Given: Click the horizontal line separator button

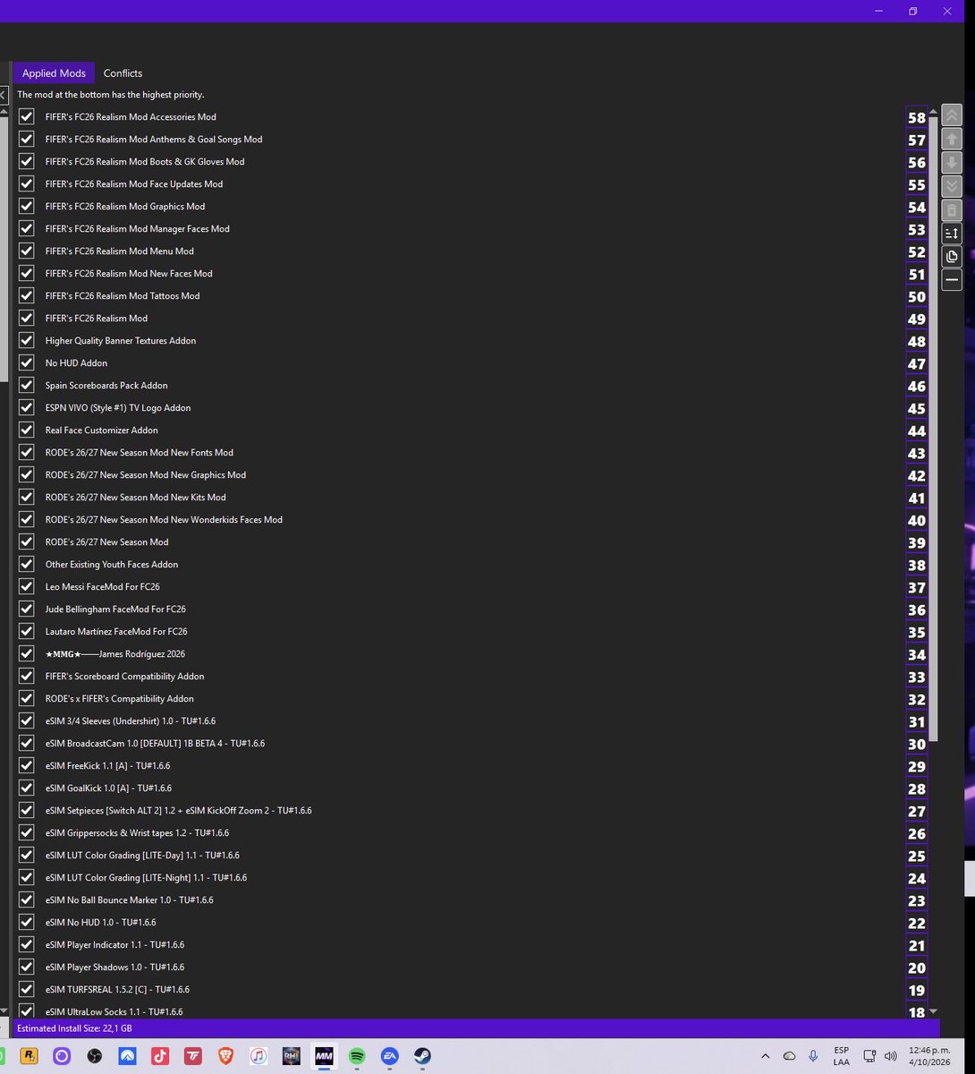Looking at the screenshot, I should pyautogui.click(x=952, y=280).
